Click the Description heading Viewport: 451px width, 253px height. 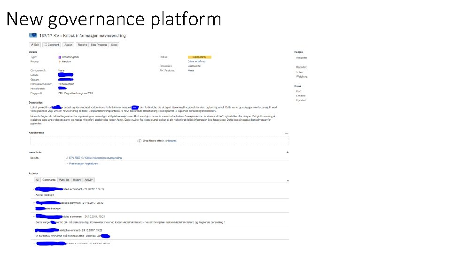(36, 103)
